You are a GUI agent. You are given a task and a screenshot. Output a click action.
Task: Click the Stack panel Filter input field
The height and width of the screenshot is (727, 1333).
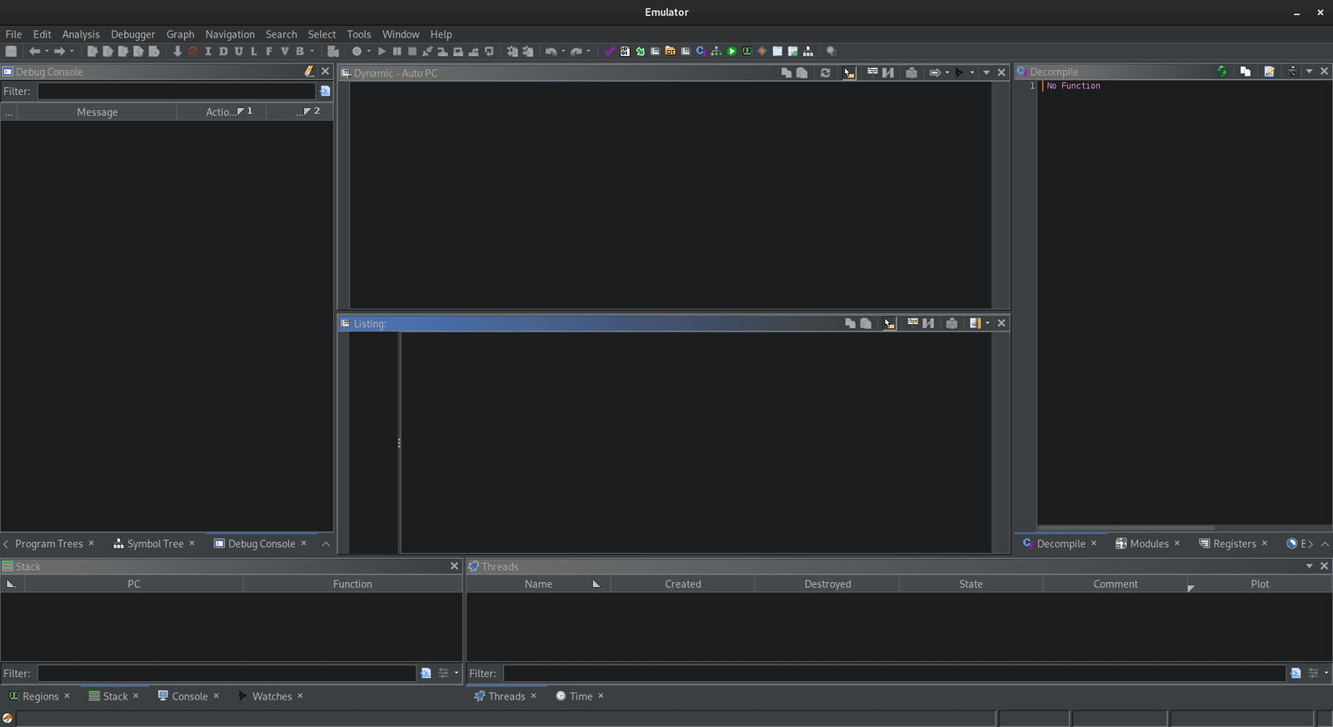[227, 673]
